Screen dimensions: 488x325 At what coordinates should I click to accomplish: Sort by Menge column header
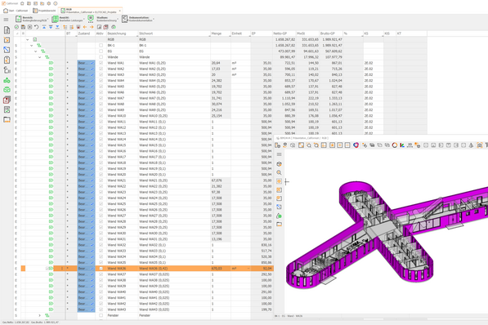click(x=221, y=33)
